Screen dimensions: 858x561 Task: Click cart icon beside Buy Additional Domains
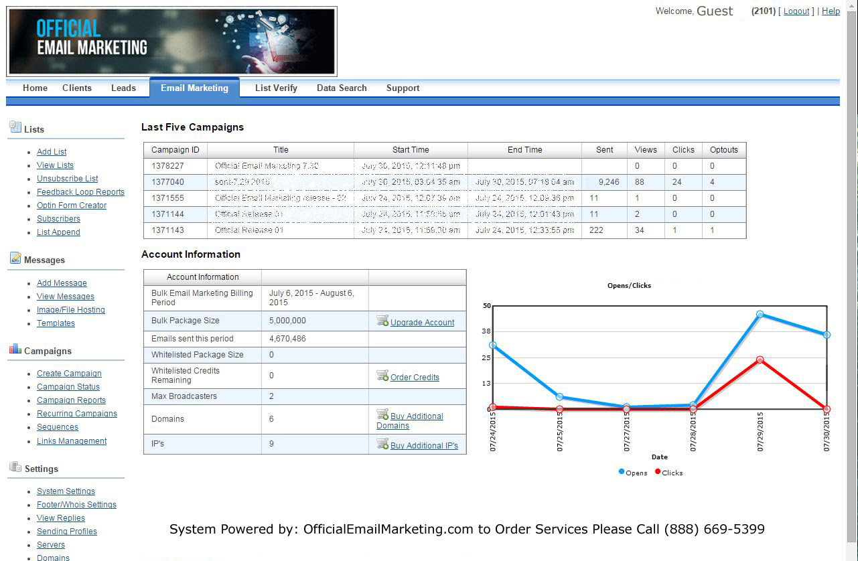(x=382, y=414)
